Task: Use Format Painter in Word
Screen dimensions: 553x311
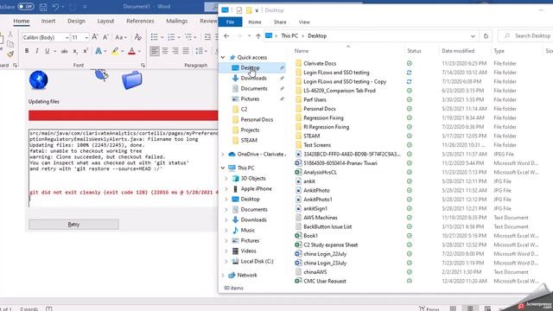Action: tap(10, 54)
